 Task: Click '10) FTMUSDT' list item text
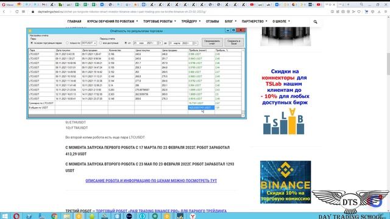tap(77, 128)
